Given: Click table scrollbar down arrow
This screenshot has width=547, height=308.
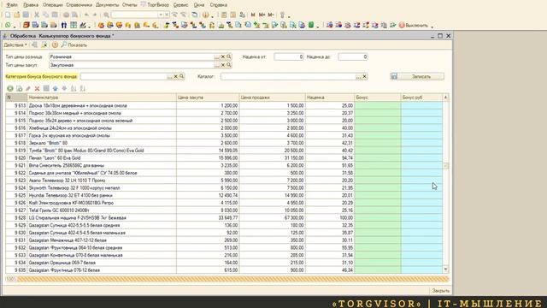Looking at the screenshot, I should click(445, 269).
